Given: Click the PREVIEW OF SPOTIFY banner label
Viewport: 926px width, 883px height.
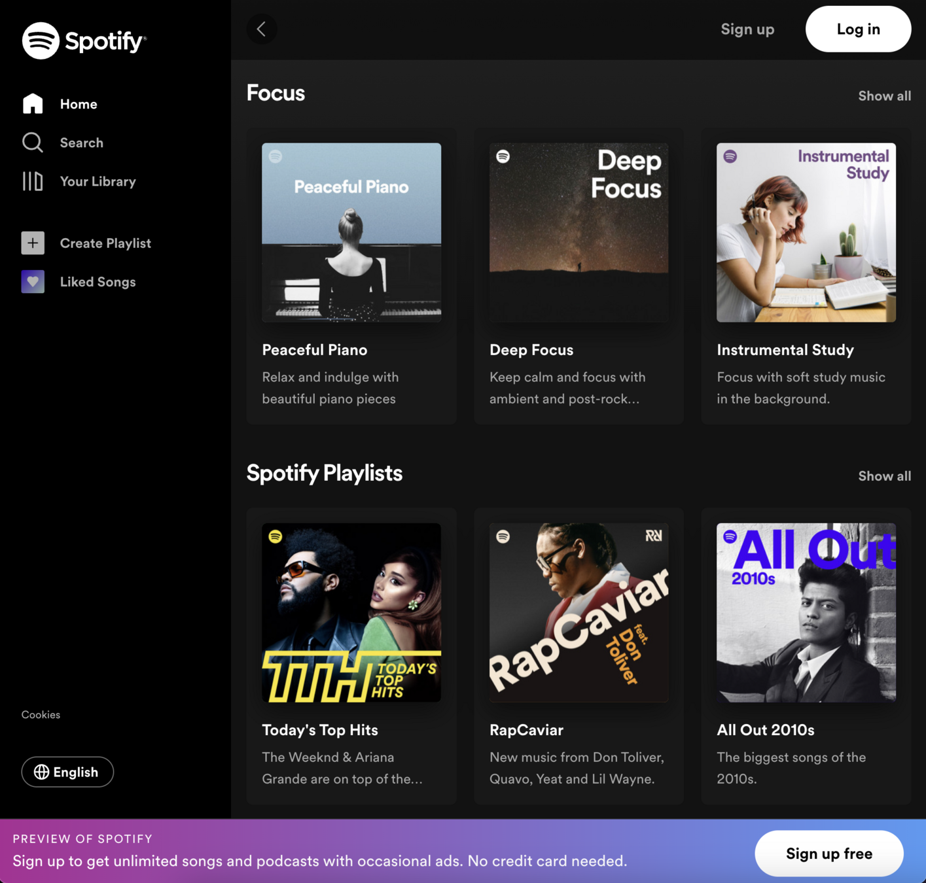Looking at the screenshot, I should click(x=82, y=839).
